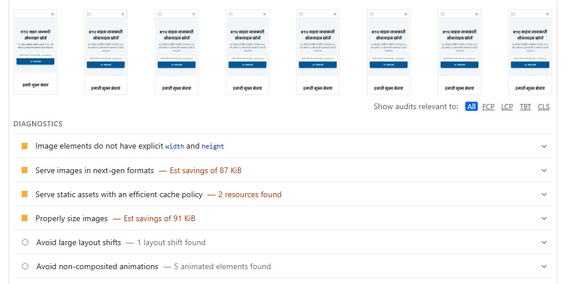Click the orange square icon beside cache policy audit
The image size is (567, 284).
click(25, 194)
